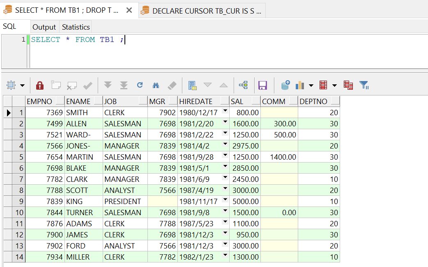Viewport: 428px width, 267px height.
Task: Click the eraser clear icon
Action: click(x=172, y=86)
